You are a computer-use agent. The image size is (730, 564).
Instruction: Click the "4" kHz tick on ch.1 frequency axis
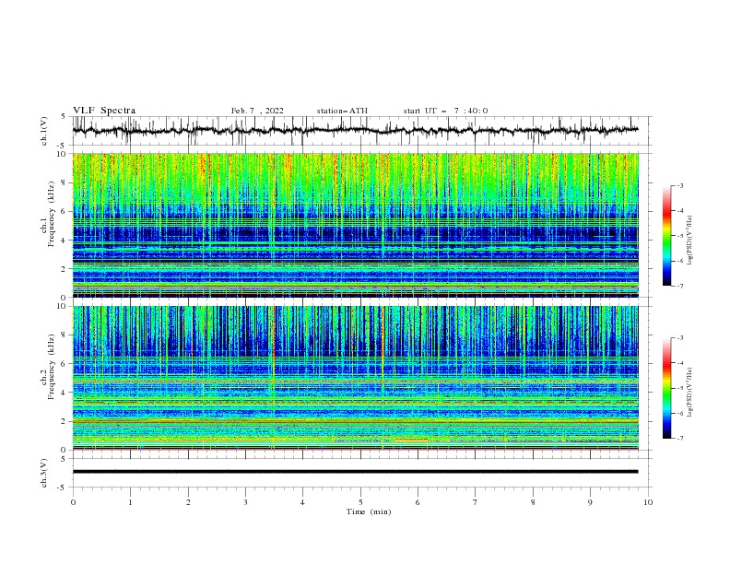pyautogui.click(x=65, y=241)
